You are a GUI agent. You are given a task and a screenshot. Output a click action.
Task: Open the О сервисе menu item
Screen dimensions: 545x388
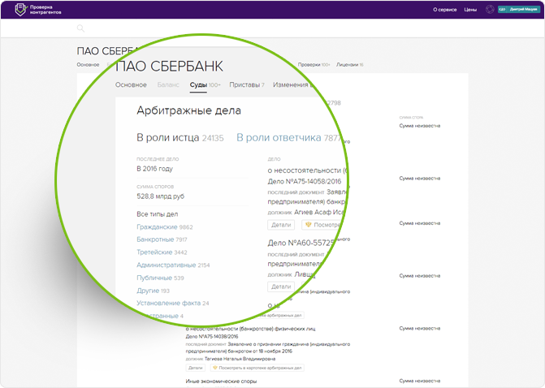click(x=444, y=10)
